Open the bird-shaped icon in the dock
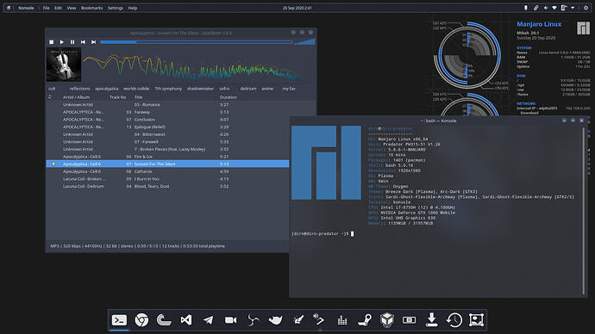The height and width of the screenshot is (334, 595). tap(275, 320)
